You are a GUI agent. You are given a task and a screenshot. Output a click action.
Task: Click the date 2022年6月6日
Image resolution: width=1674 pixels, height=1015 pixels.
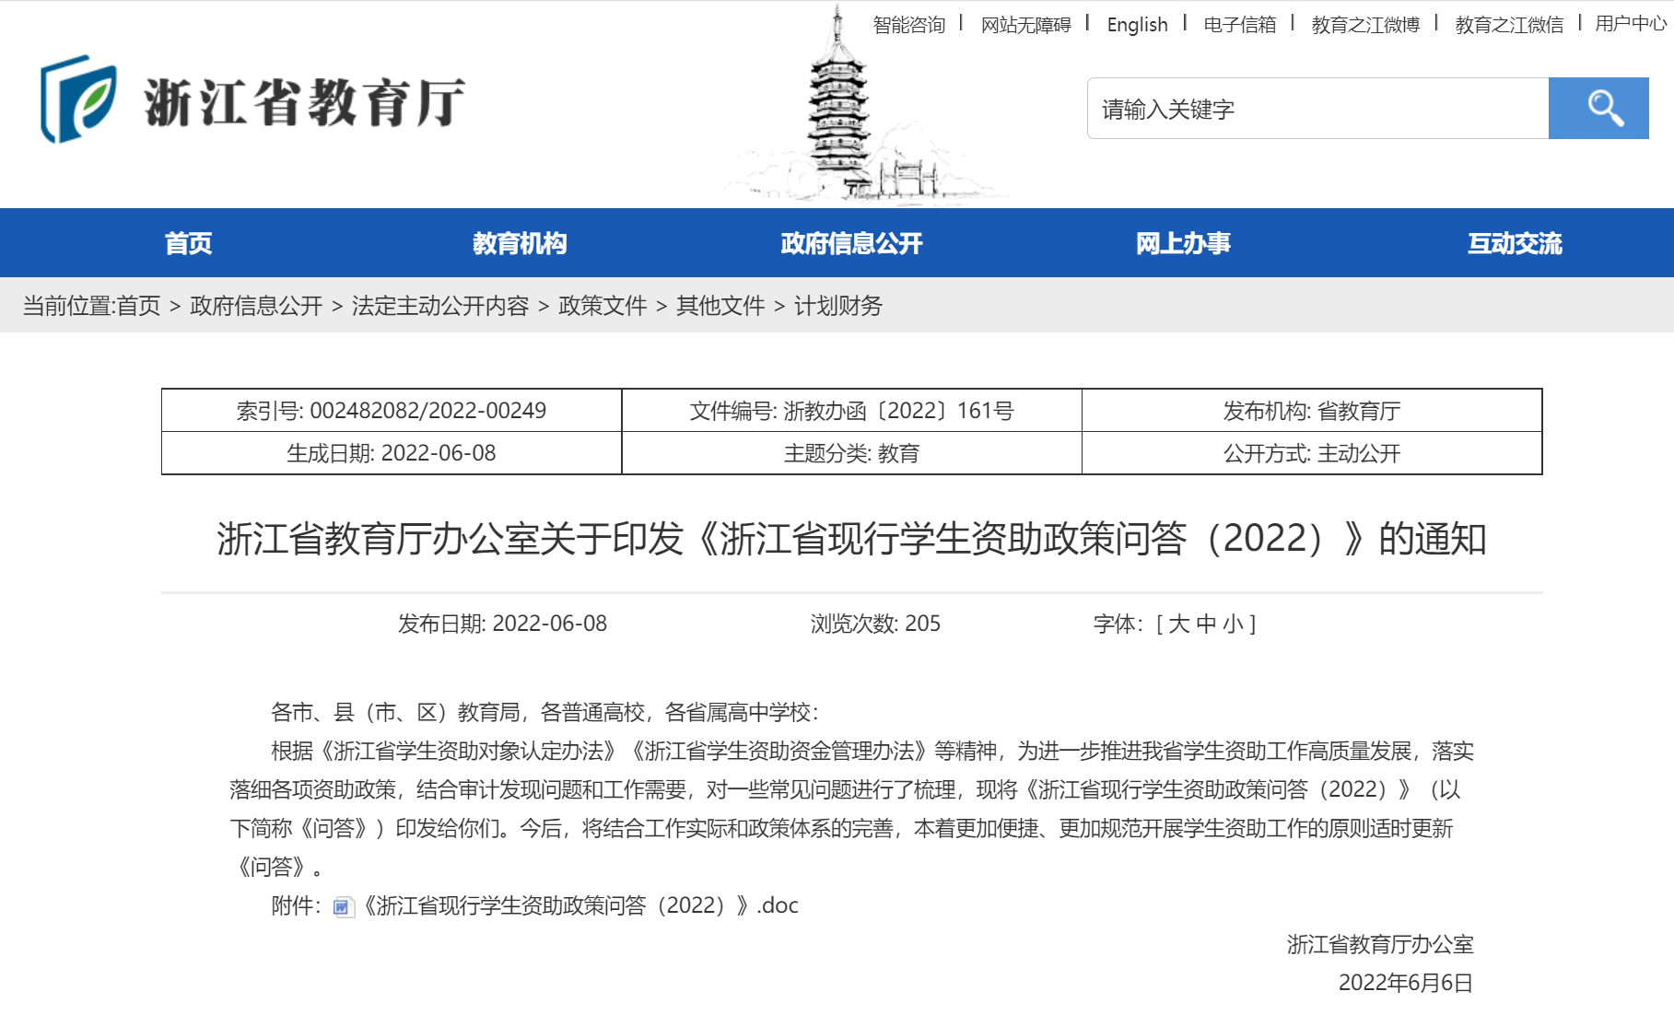click(1406, 984)
